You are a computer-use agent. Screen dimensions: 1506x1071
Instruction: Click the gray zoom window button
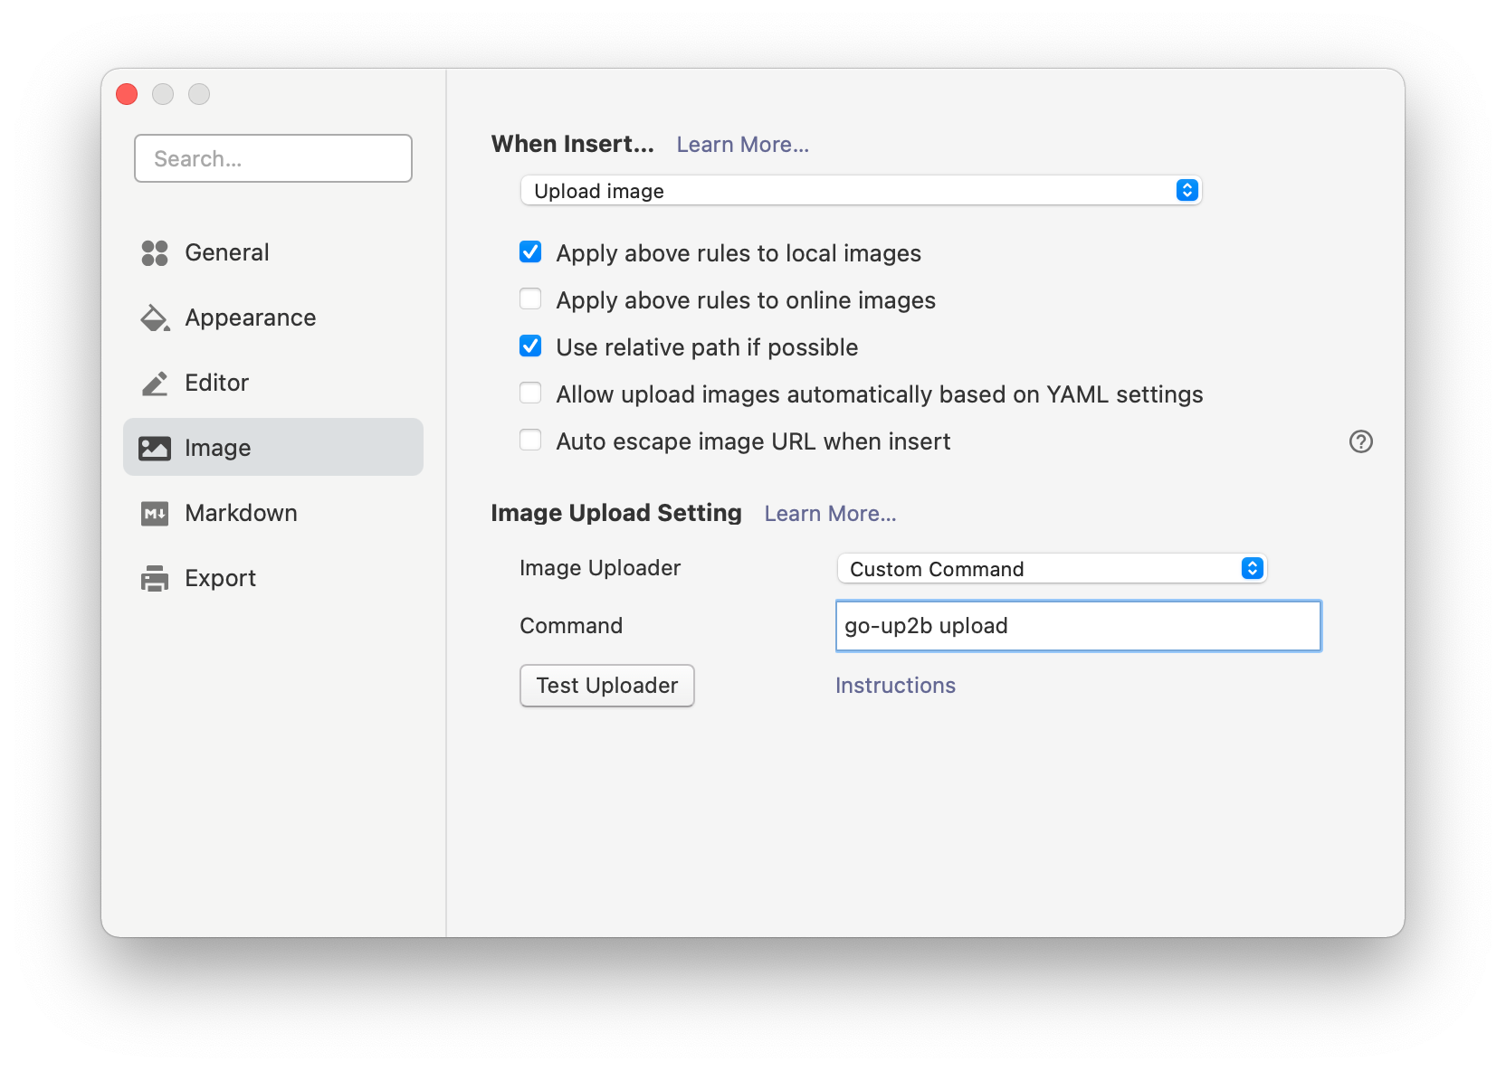pyautogui.click(x=199, y=94)
